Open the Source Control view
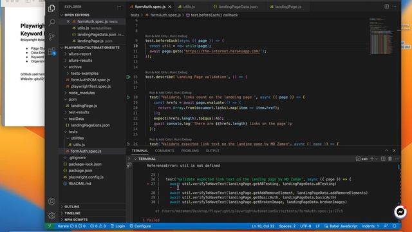The width and height of the screenshot is (412, 232). click(x=51, y=37)
